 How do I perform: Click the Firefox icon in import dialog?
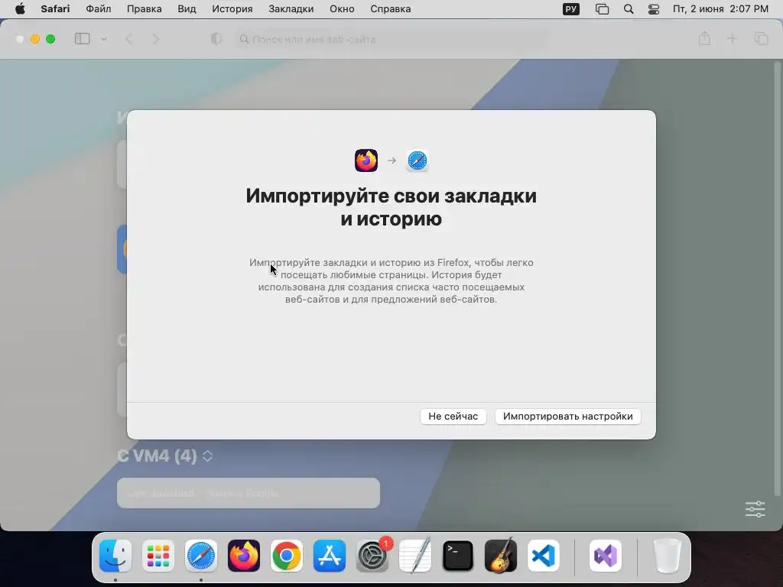(x=366, y=161)
